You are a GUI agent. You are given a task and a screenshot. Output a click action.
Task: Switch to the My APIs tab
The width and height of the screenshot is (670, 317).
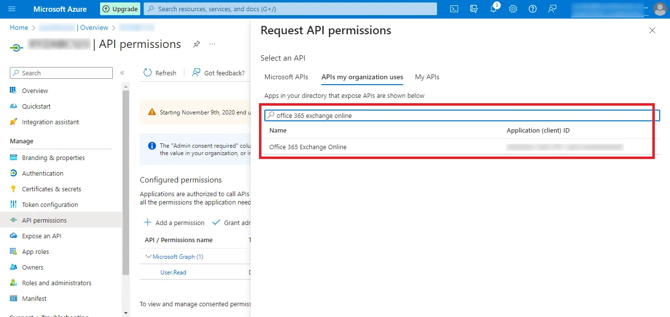pos(427,77)
